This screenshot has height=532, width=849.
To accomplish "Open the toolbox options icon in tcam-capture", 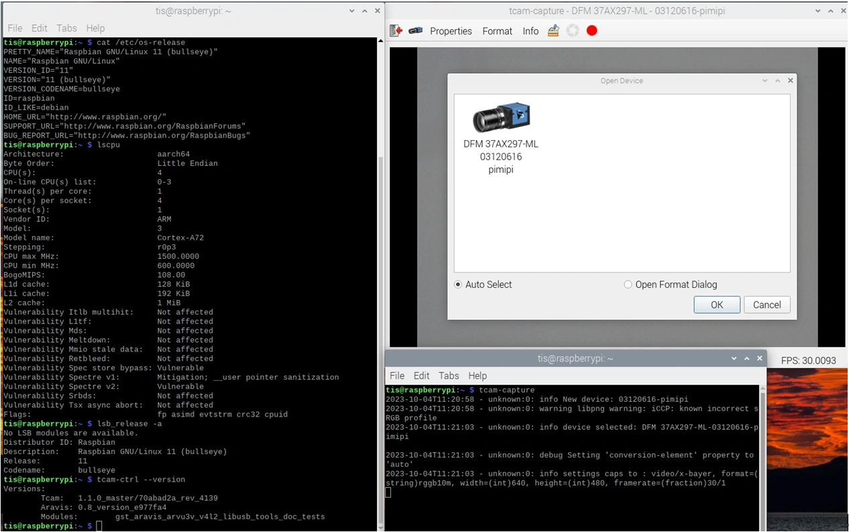I will pyautogui.click(x=553, y=31).
